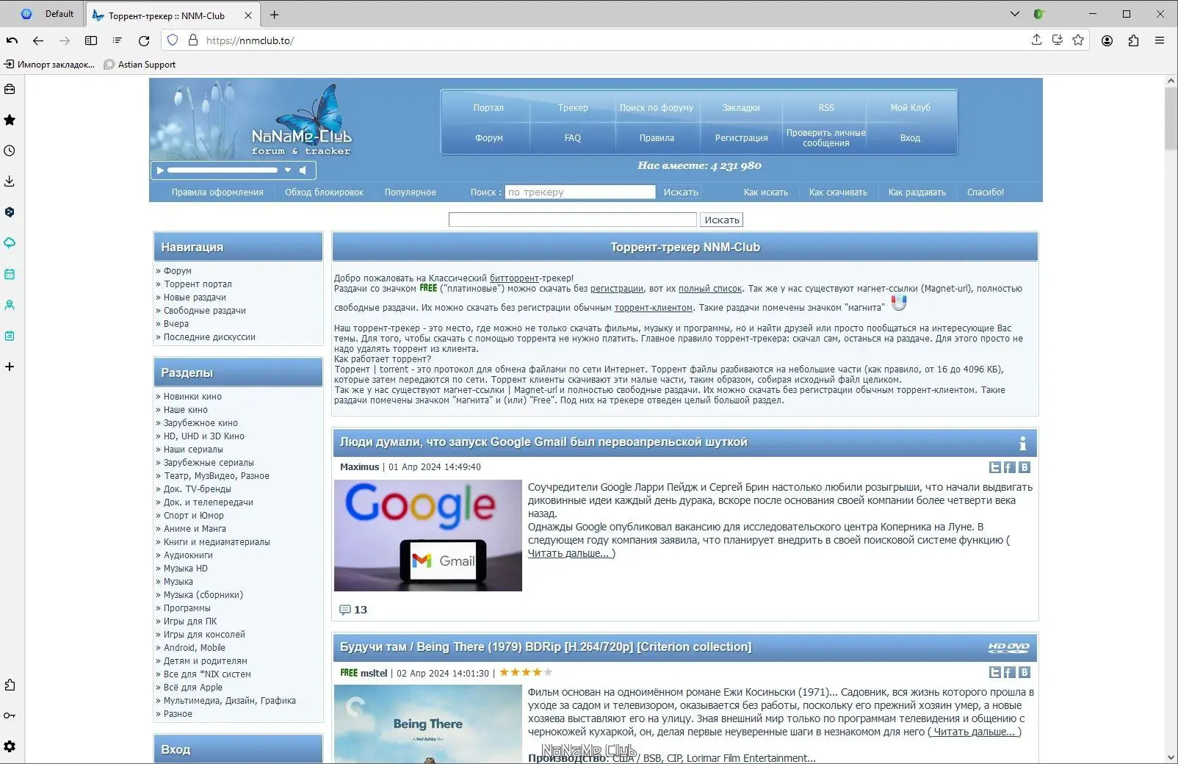Open the 13 comments bubble icon
Viewport: 1178px width, 764px height.
click(344, 610)
